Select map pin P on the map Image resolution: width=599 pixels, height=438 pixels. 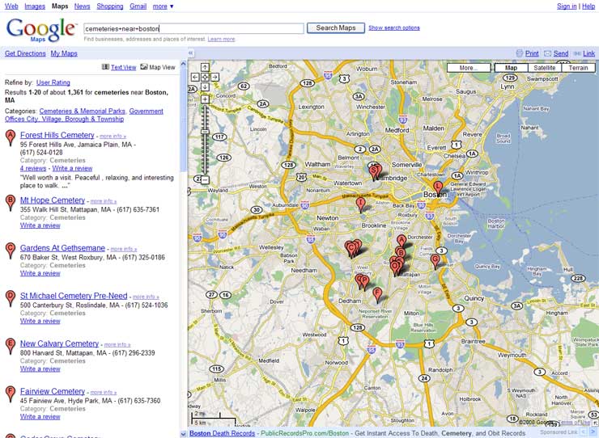(x=365, y=282)
